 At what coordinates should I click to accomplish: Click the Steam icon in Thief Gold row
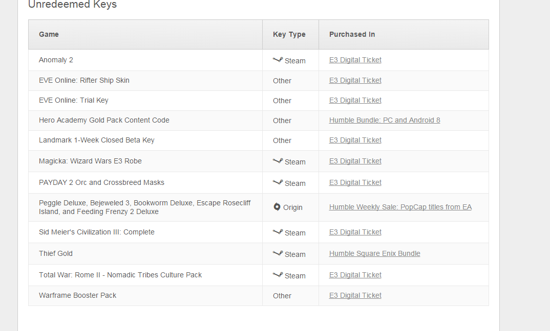(x=278, y=253)
